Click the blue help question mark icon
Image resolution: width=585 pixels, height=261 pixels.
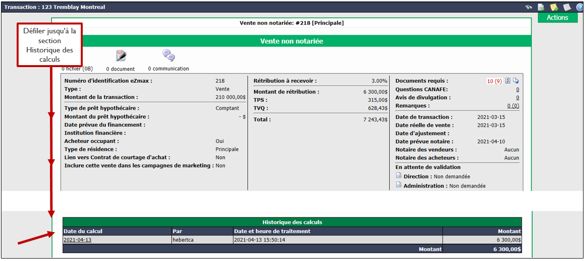point(579,7)
